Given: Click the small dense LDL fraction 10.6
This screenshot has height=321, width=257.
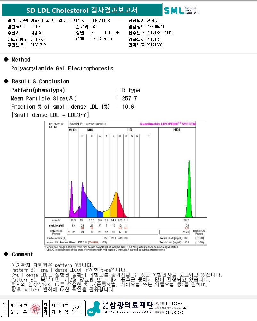Looking at the screenshot, I should (128, 107).
